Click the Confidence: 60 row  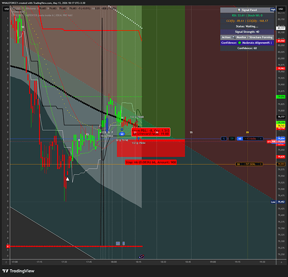[247, 48]
